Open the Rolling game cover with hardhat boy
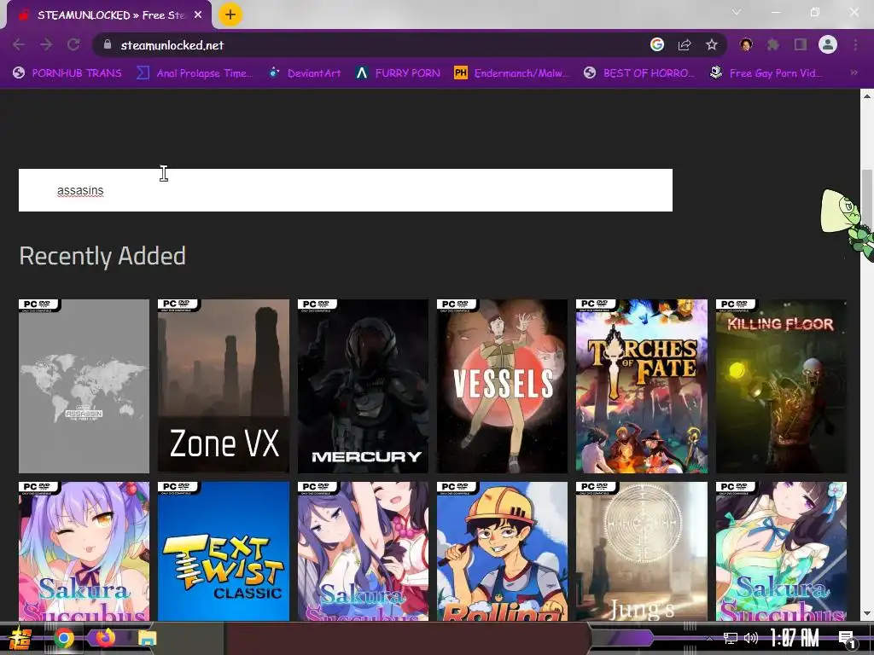Viewport: 874px width, 655px height. pos(502,552)
